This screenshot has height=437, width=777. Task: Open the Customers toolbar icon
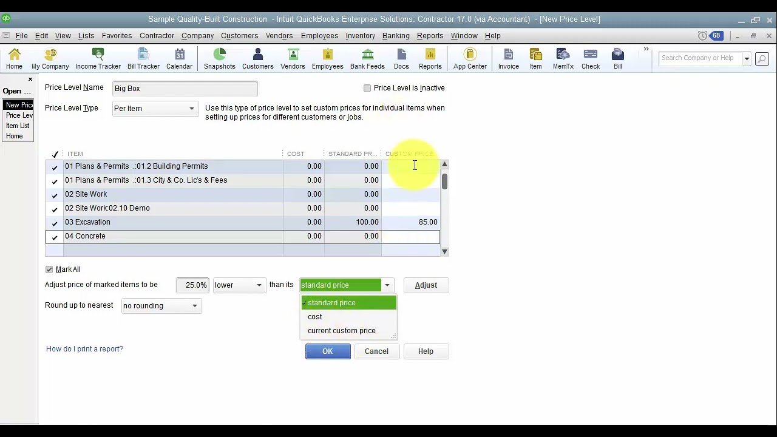click(257, 59)
